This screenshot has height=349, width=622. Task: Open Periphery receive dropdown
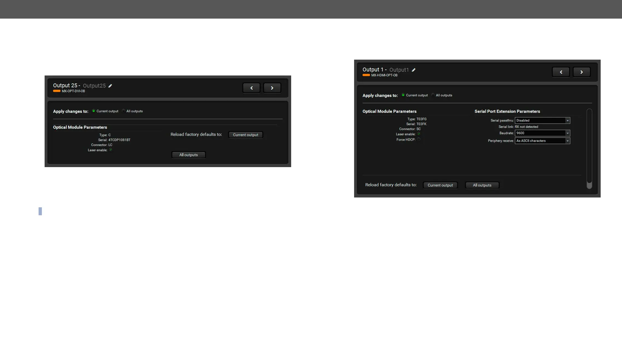542,141
